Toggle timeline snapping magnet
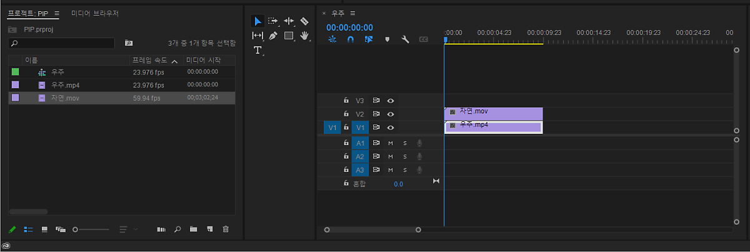The height and width of the screenshot is (252, 750). click(351, 39)
